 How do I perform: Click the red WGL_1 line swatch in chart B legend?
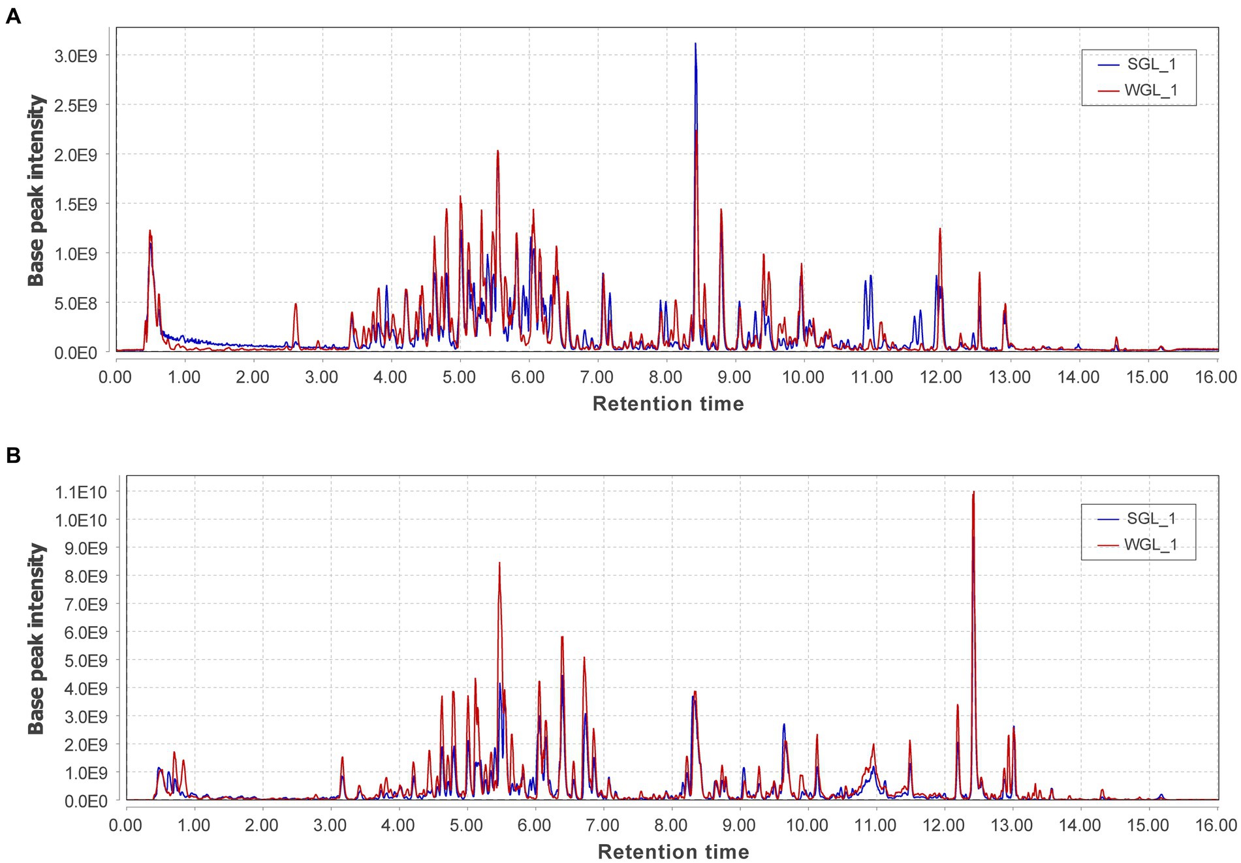coord(1108,545)
